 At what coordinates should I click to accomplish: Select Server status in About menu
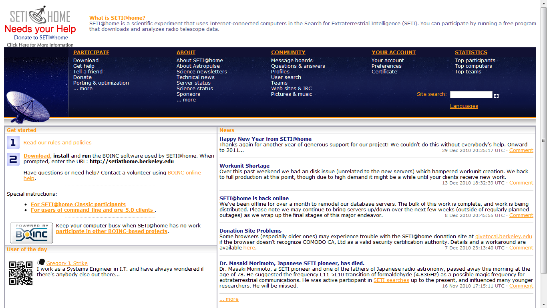(193, 83)
